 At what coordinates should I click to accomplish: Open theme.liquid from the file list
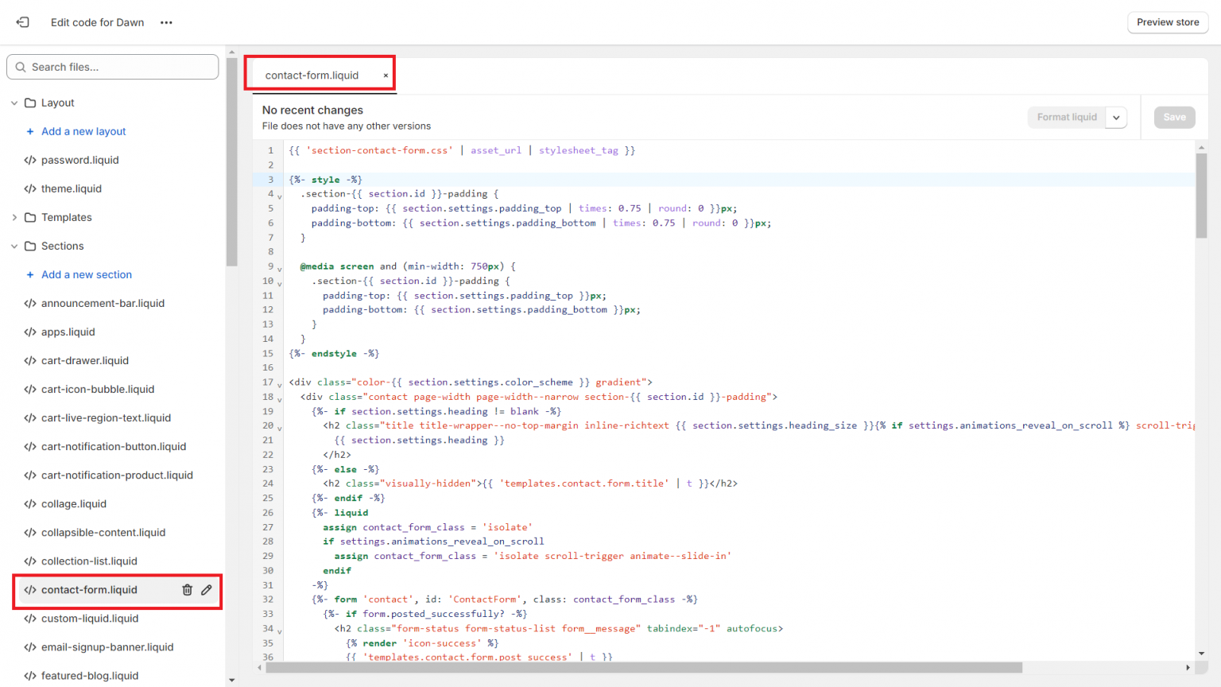pos(72,189)
